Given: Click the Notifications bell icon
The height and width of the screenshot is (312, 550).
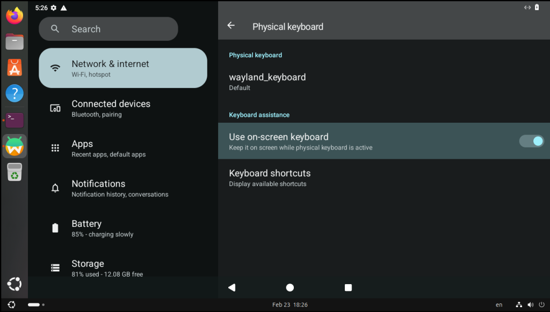Looking at the screenshot, I should [55, 188].
